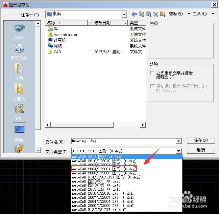The width and height of the screenshot is (219, 214).
Task: Open 文档 documents location in sidebar
Action: click(19, 72)
